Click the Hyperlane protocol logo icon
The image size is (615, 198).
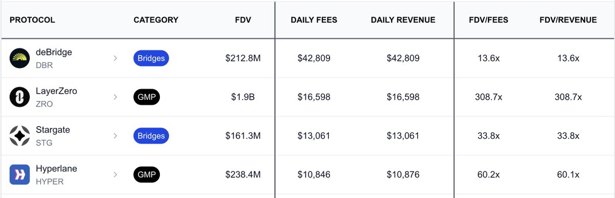point(20,174)
